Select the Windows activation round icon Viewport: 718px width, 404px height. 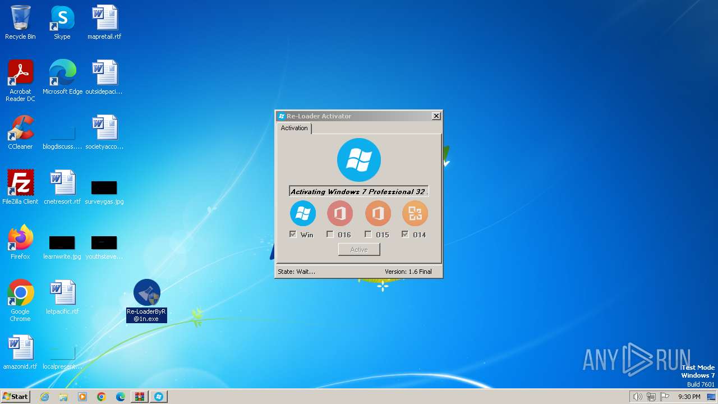click(303, 214)
